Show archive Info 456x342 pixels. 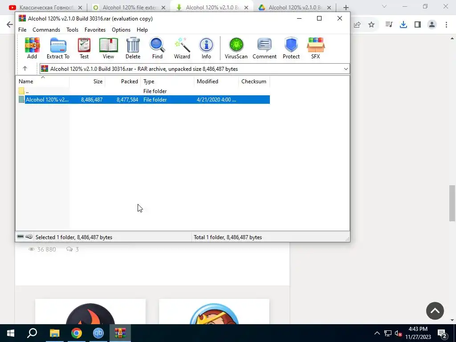point(206,48)
